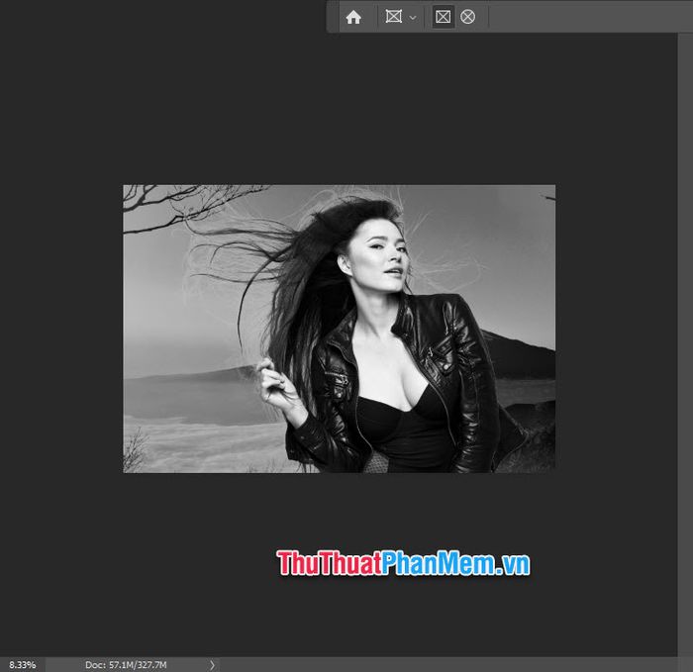Edit the 8.33% zoom level field

click(23, 664)
